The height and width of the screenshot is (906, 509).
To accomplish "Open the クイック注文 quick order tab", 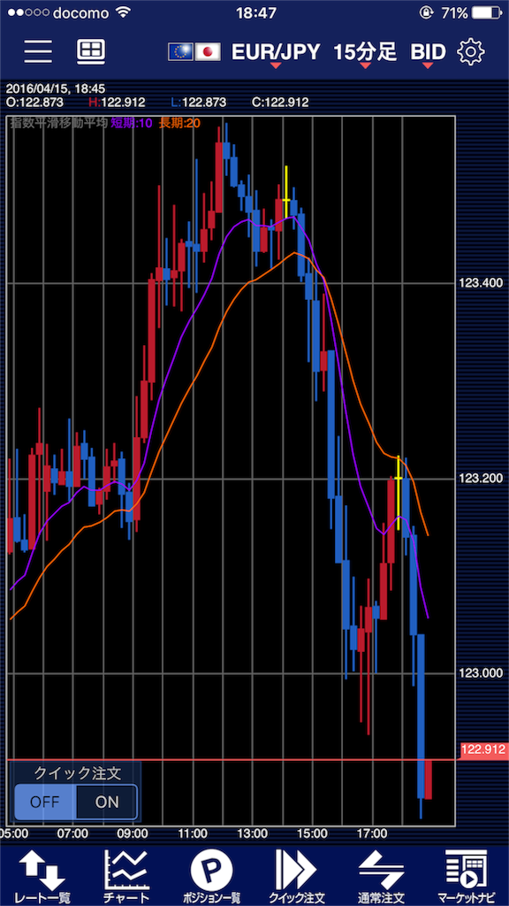I will point(296,876).
